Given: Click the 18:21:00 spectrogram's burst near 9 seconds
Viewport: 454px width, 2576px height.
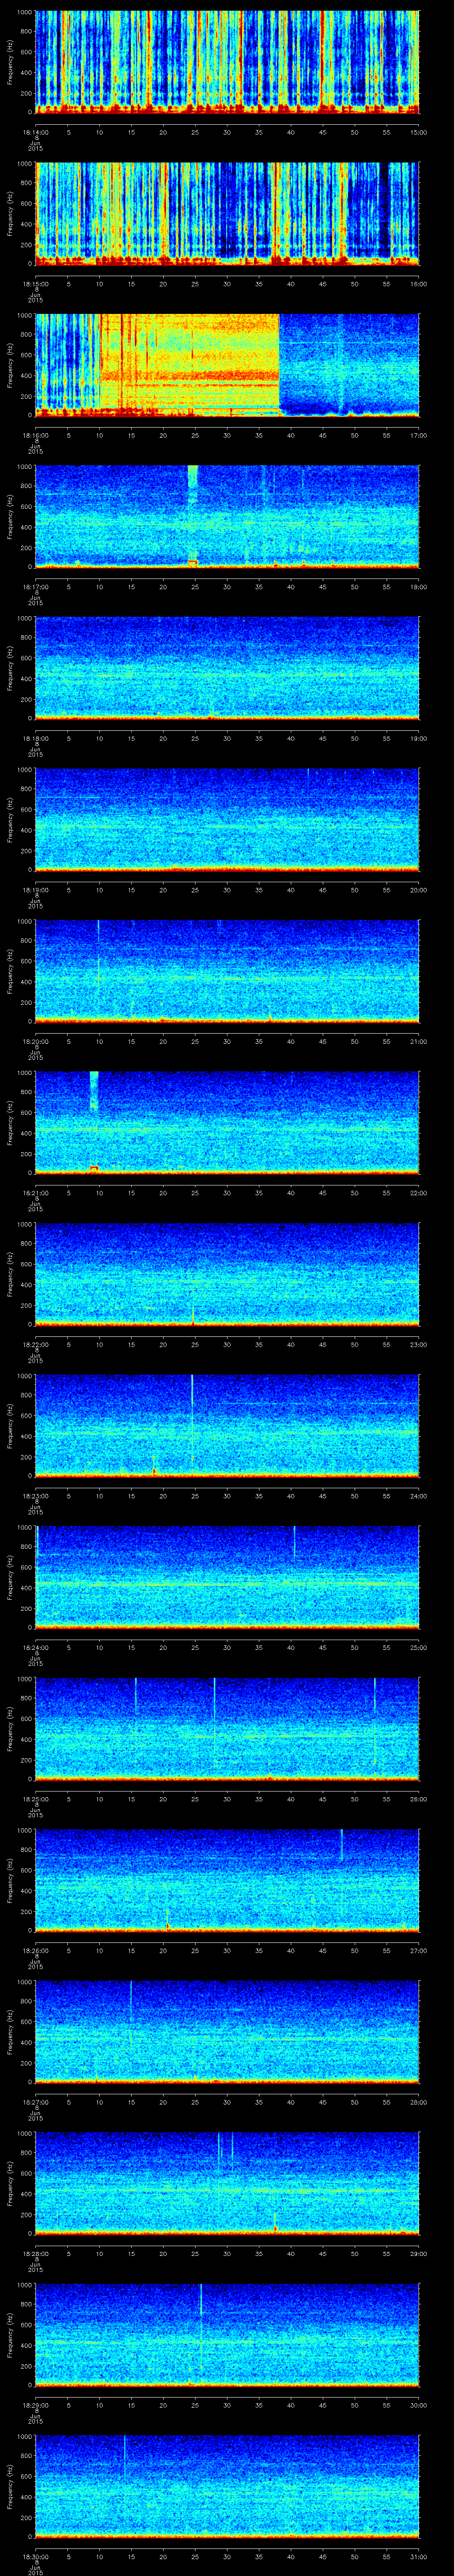Looking at the screenshot, I should (x=94, y=1090).
